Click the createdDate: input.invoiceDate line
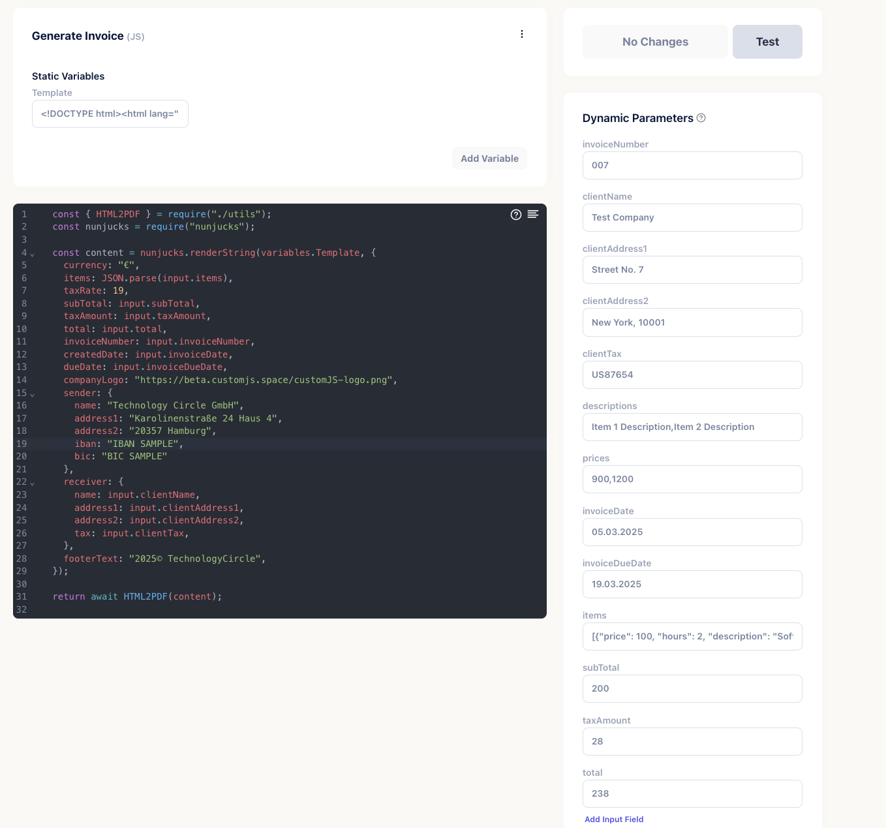This screenshot has height=828, width=886. (x=148, y=354)
